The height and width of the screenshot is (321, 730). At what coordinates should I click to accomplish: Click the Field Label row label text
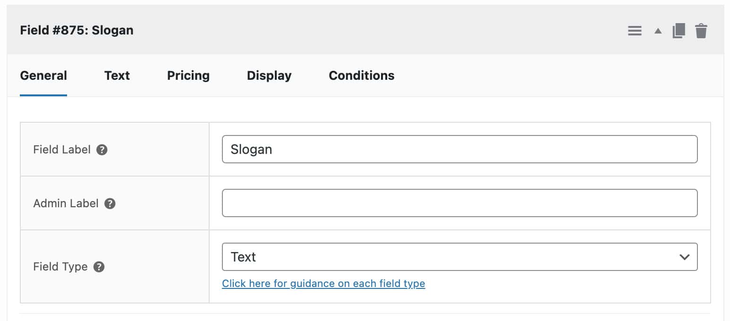[62, 150]
